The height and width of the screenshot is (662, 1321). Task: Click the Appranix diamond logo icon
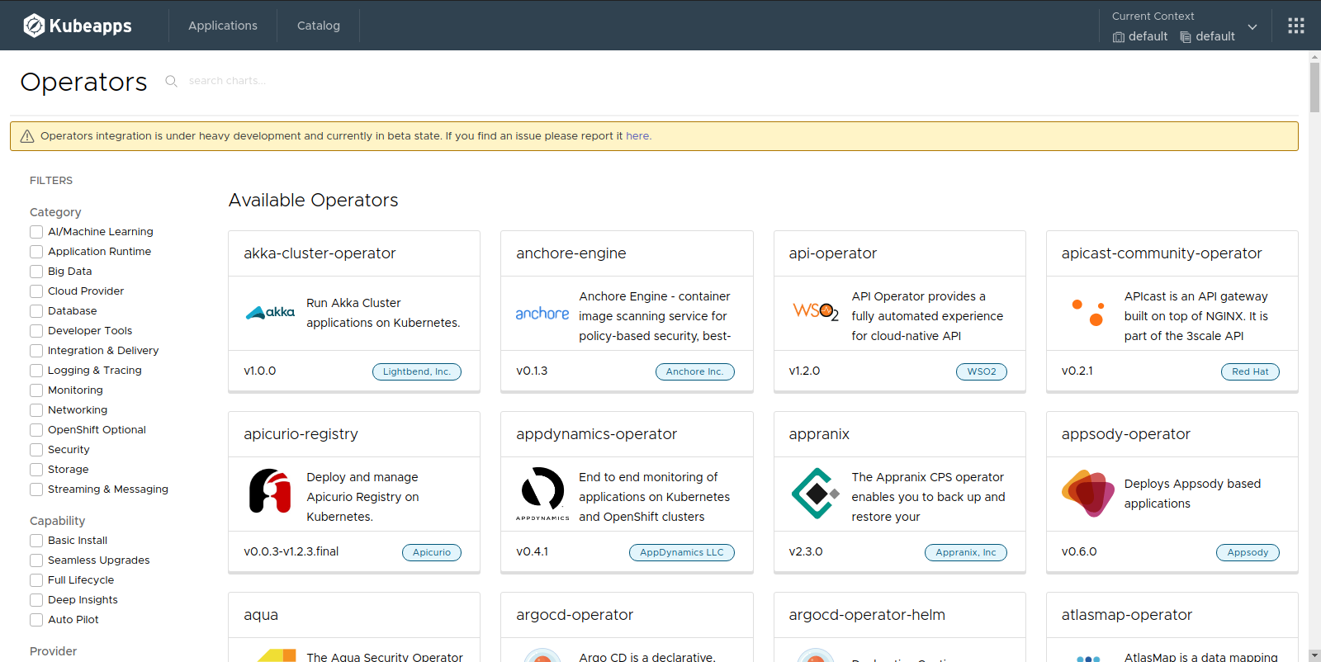point(815,493)
